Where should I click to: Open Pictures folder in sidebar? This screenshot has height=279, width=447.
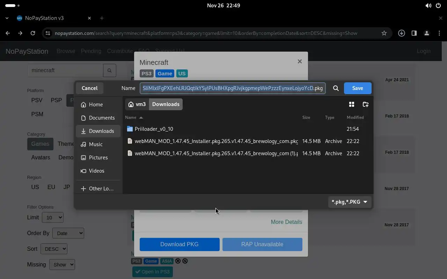pos(98,158)
